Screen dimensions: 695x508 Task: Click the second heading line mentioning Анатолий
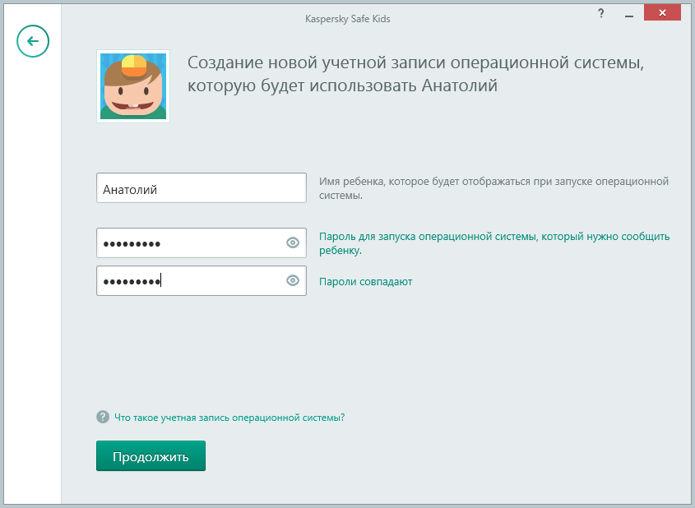point(342,85)
